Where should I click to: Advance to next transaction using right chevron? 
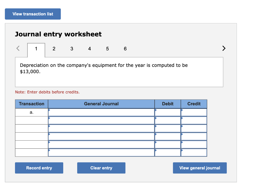224,48
